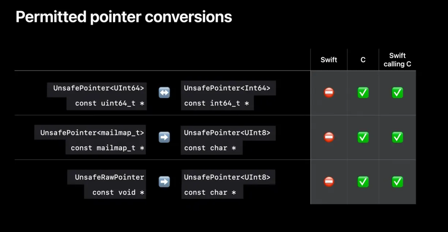Click the right arrow after UnsafePointer<mailmap_t>
Image resolution: width=448 pixels, height=232 pixels.
coord(164,137)
